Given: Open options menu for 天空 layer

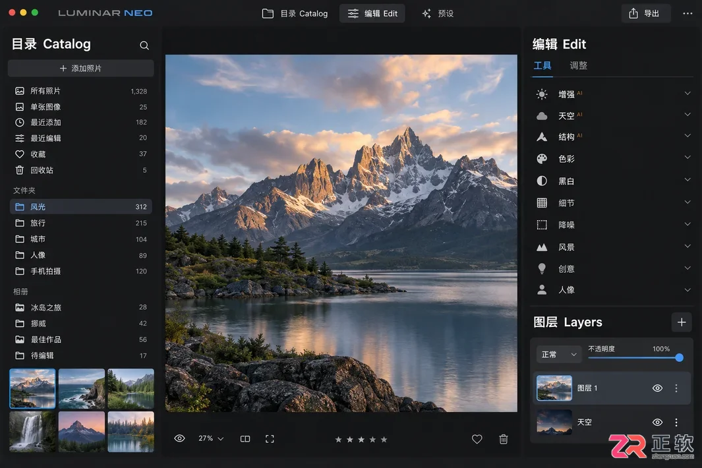Looking at the screenshot, I should pos(676,423).
